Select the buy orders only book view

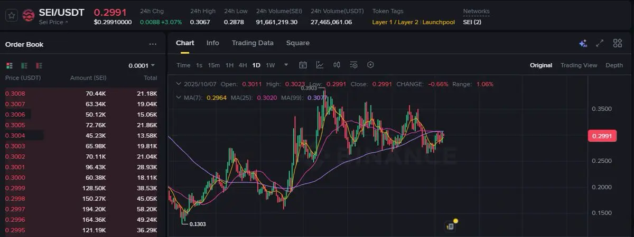click(x=24, y=66)
